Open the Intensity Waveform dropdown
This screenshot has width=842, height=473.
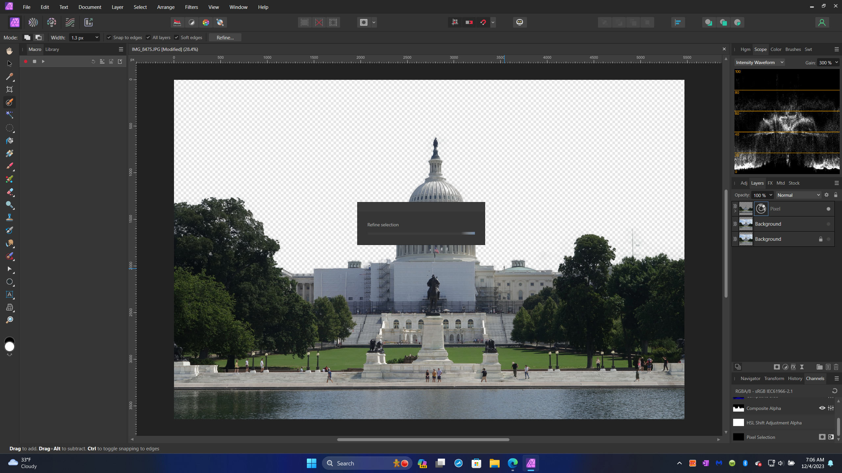(x=759, y=62)
